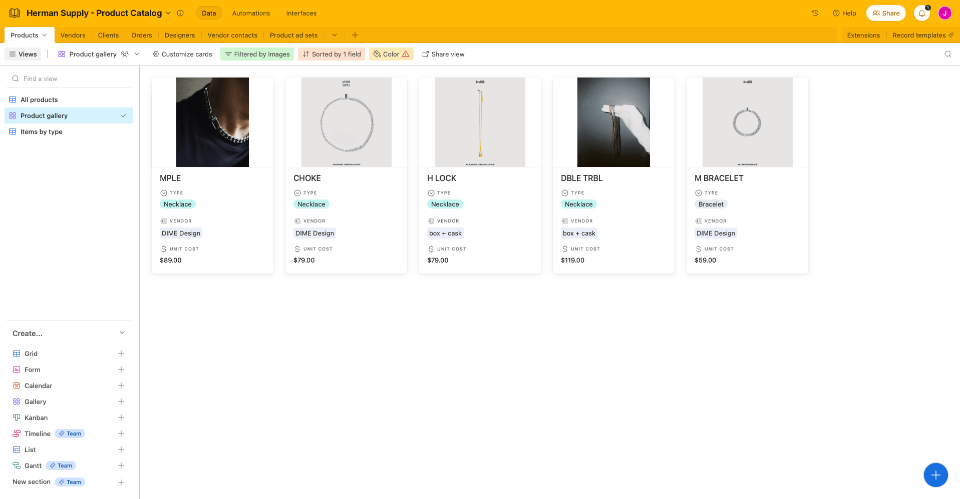This screenshot has height=499, width=960.
Task: Click the CHOKE card title
Action: [x=307, y=178]
